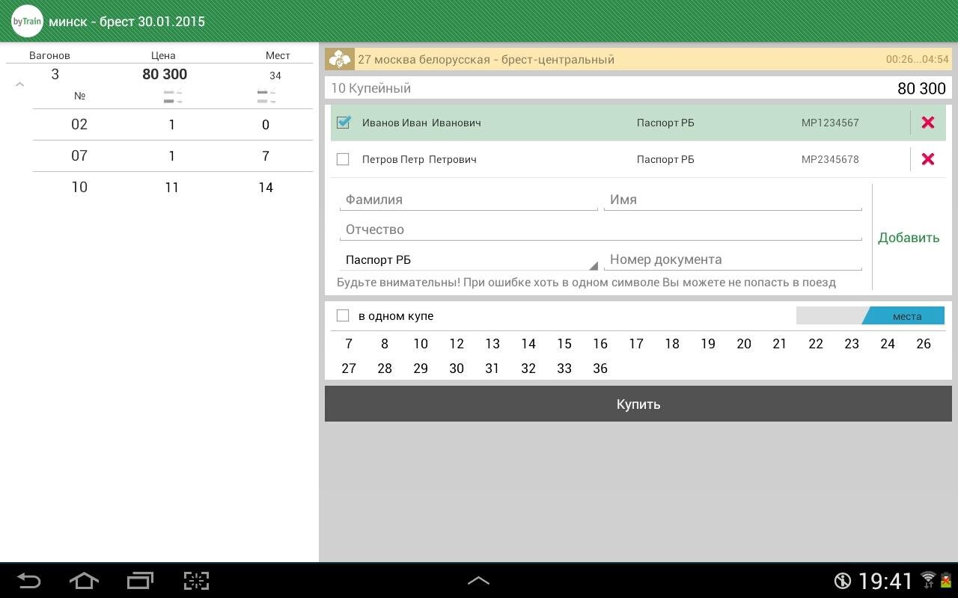Tap seat number 30
This screenshot has width=958, height=598.
coord(457,369)
